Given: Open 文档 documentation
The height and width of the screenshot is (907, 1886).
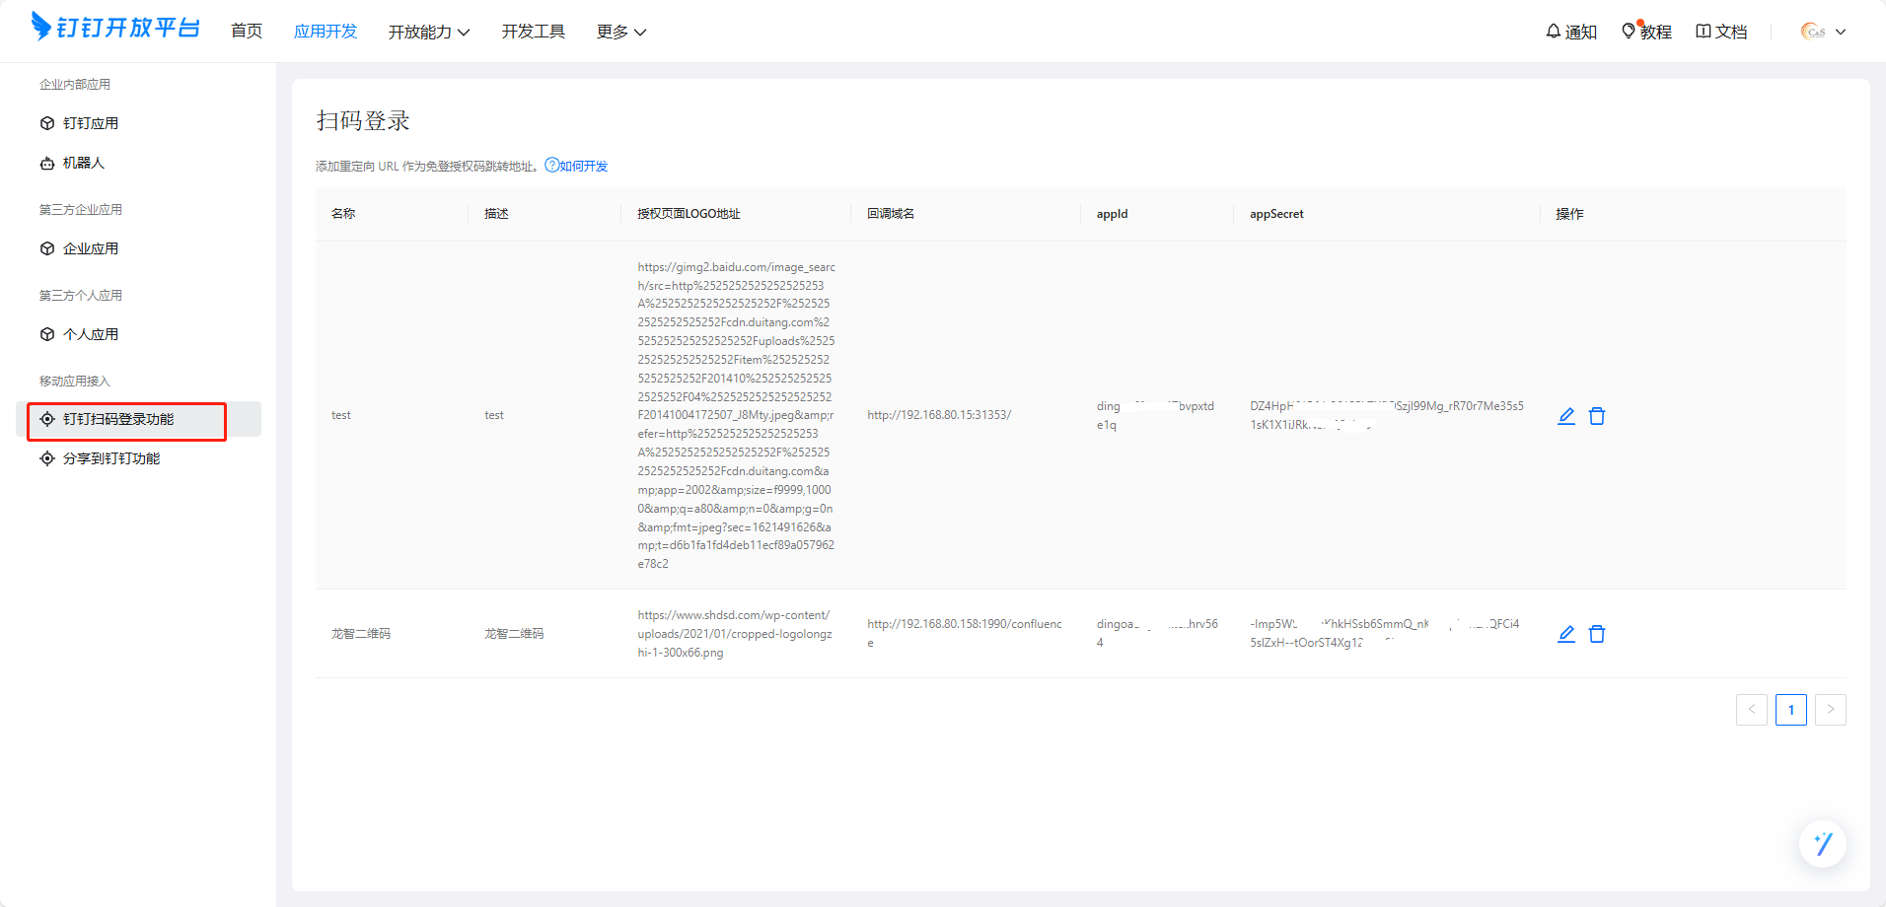Looking at the screenshot, I should coord(1721,32).
